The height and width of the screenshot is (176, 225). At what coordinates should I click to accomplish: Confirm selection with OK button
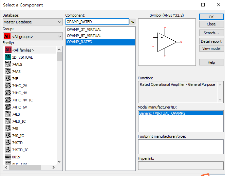pos(211,17)
